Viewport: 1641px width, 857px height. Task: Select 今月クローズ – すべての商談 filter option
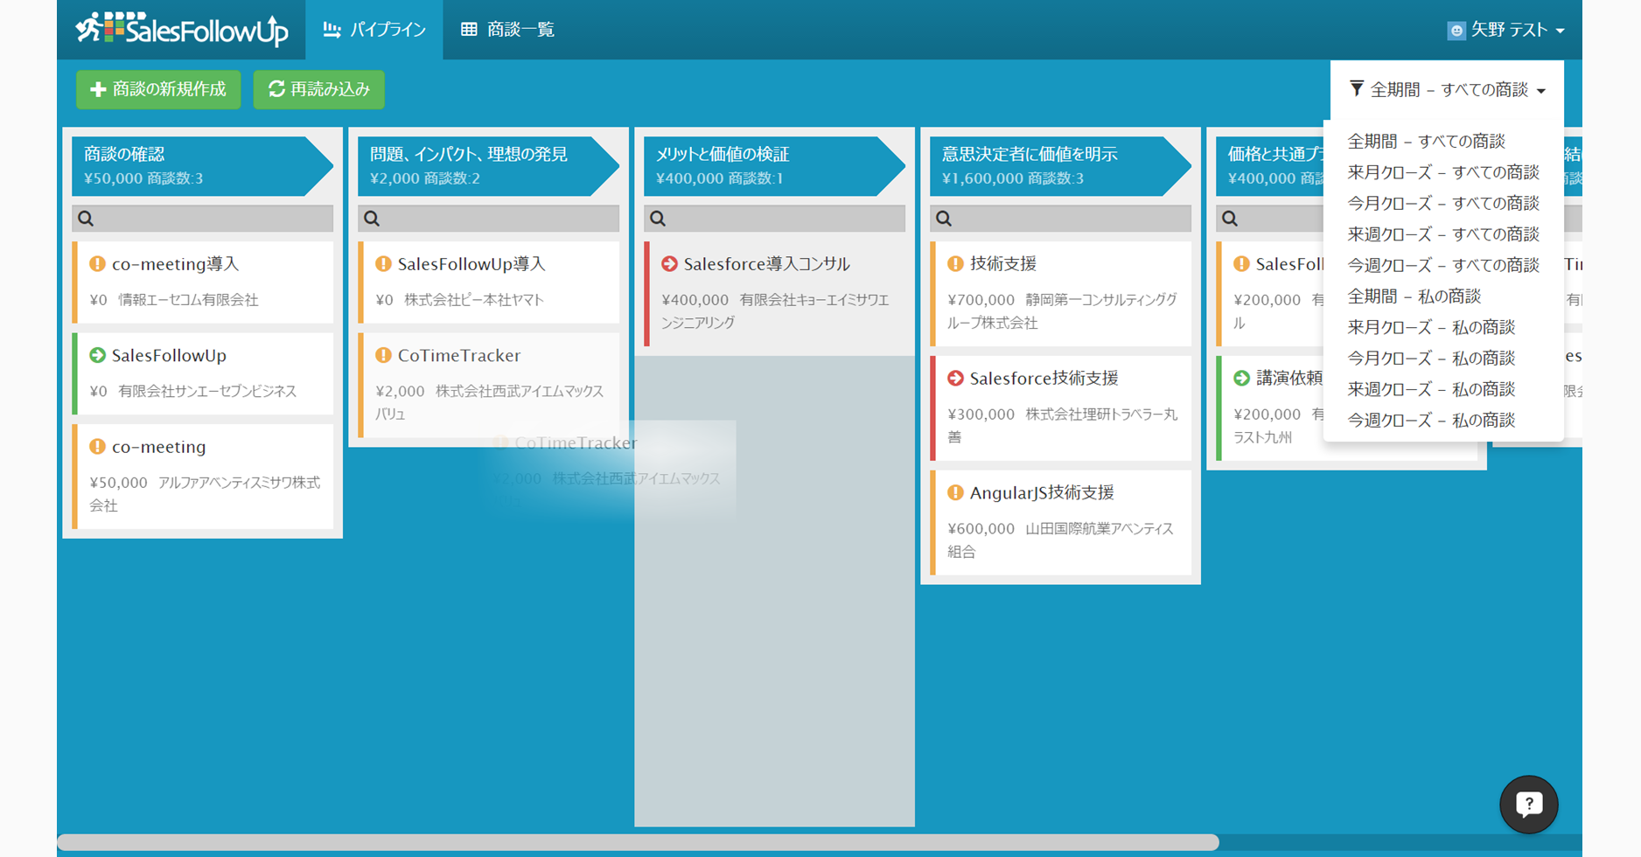[1442, 204]
